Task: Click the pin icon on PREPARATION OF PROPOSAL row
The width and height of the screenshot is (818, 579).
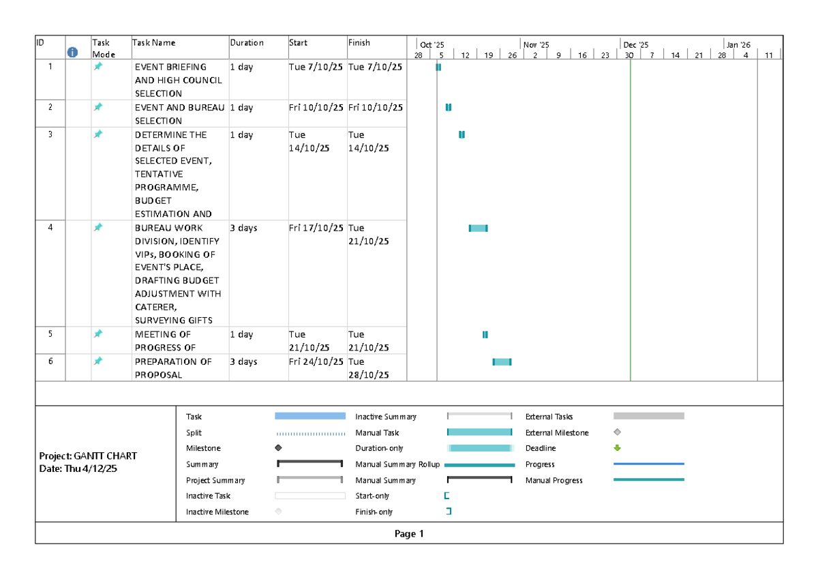Action: pos(98,361)
